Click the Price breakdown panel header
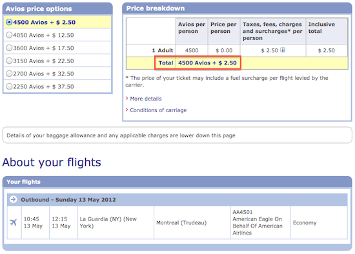This screenshot has width=355, height=254. (237, 8)
